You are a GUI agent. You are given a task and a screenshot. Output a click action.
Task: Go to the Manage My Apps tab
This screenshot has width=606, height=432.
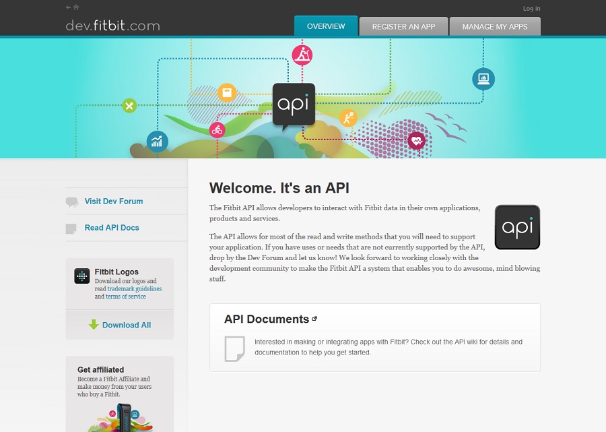click(495, 27)
